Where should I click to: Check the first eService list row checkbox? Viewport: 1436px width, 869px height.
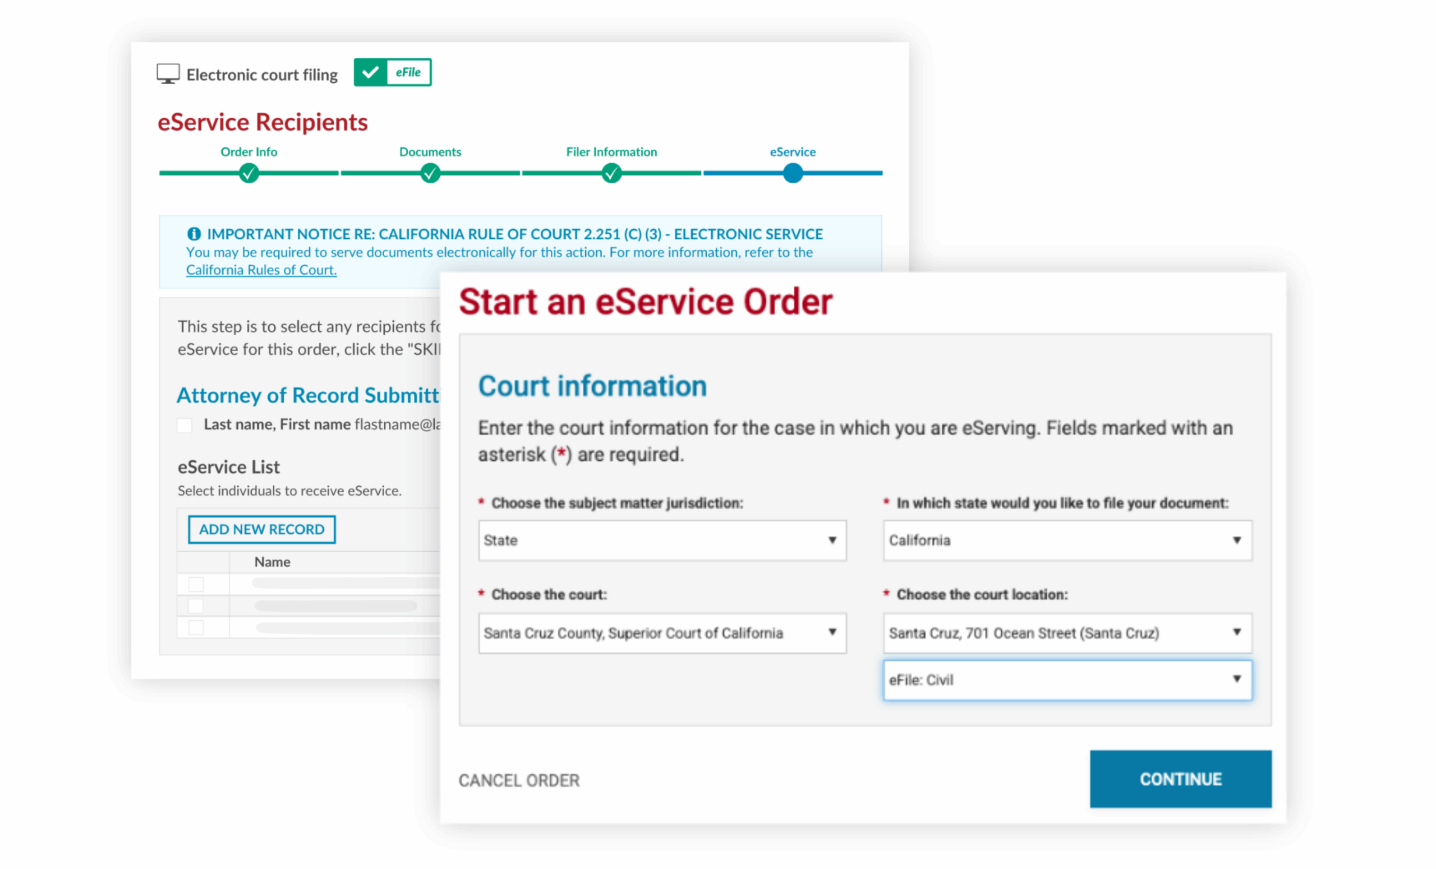coord(196,584)
